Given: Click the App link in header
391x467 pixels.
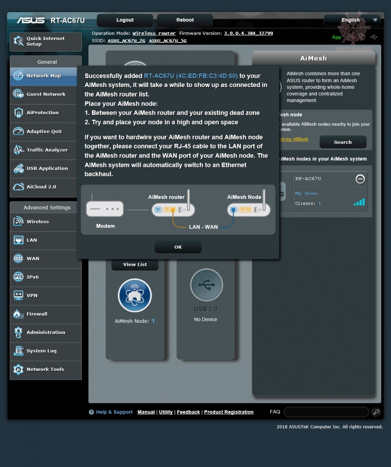Looking at the screenshot, I should pos(337,37).
